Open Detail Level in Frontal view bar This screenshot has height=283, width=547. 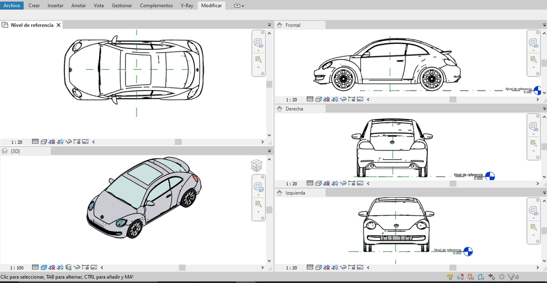[310, 99]
